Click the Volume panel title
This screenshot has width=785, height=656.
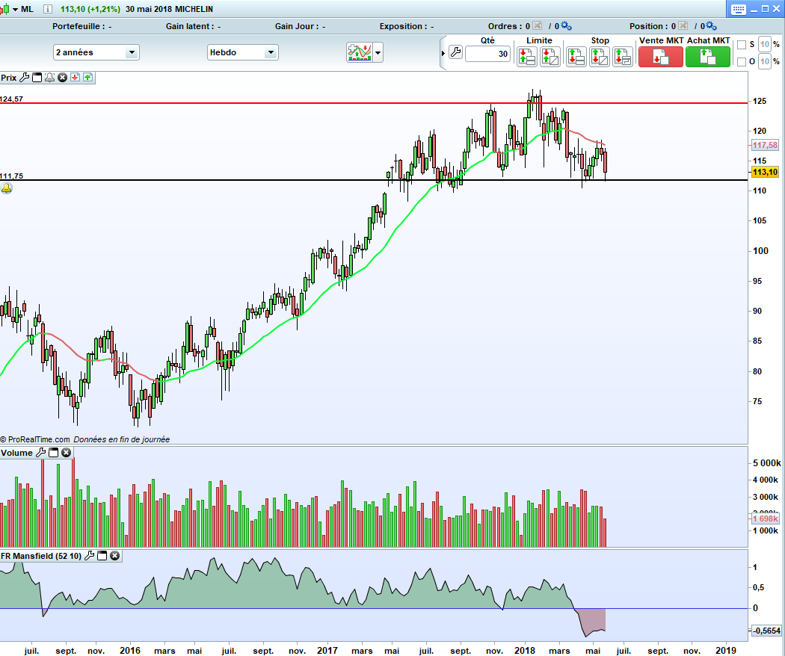tap(16, 453)
